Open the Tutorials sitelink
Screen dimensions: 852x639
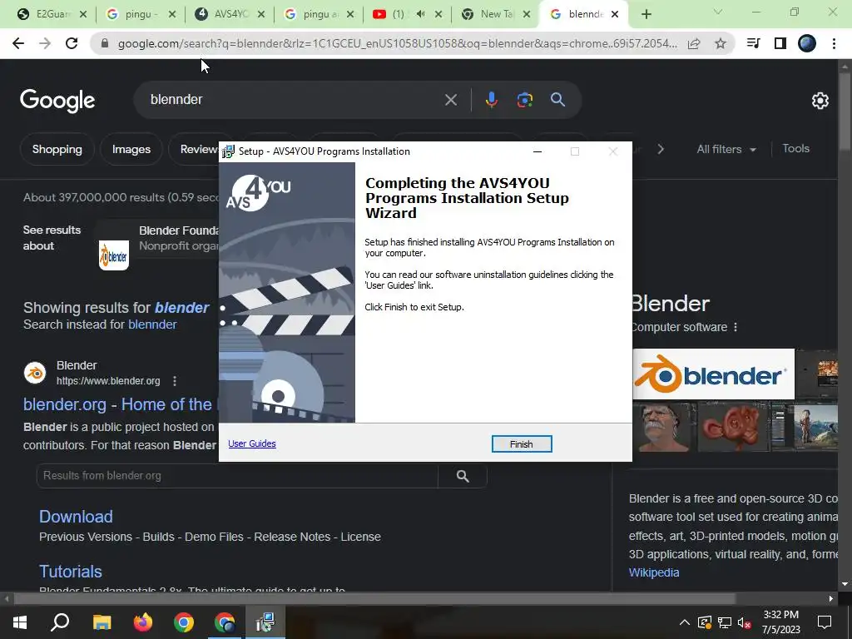[71, 572]
